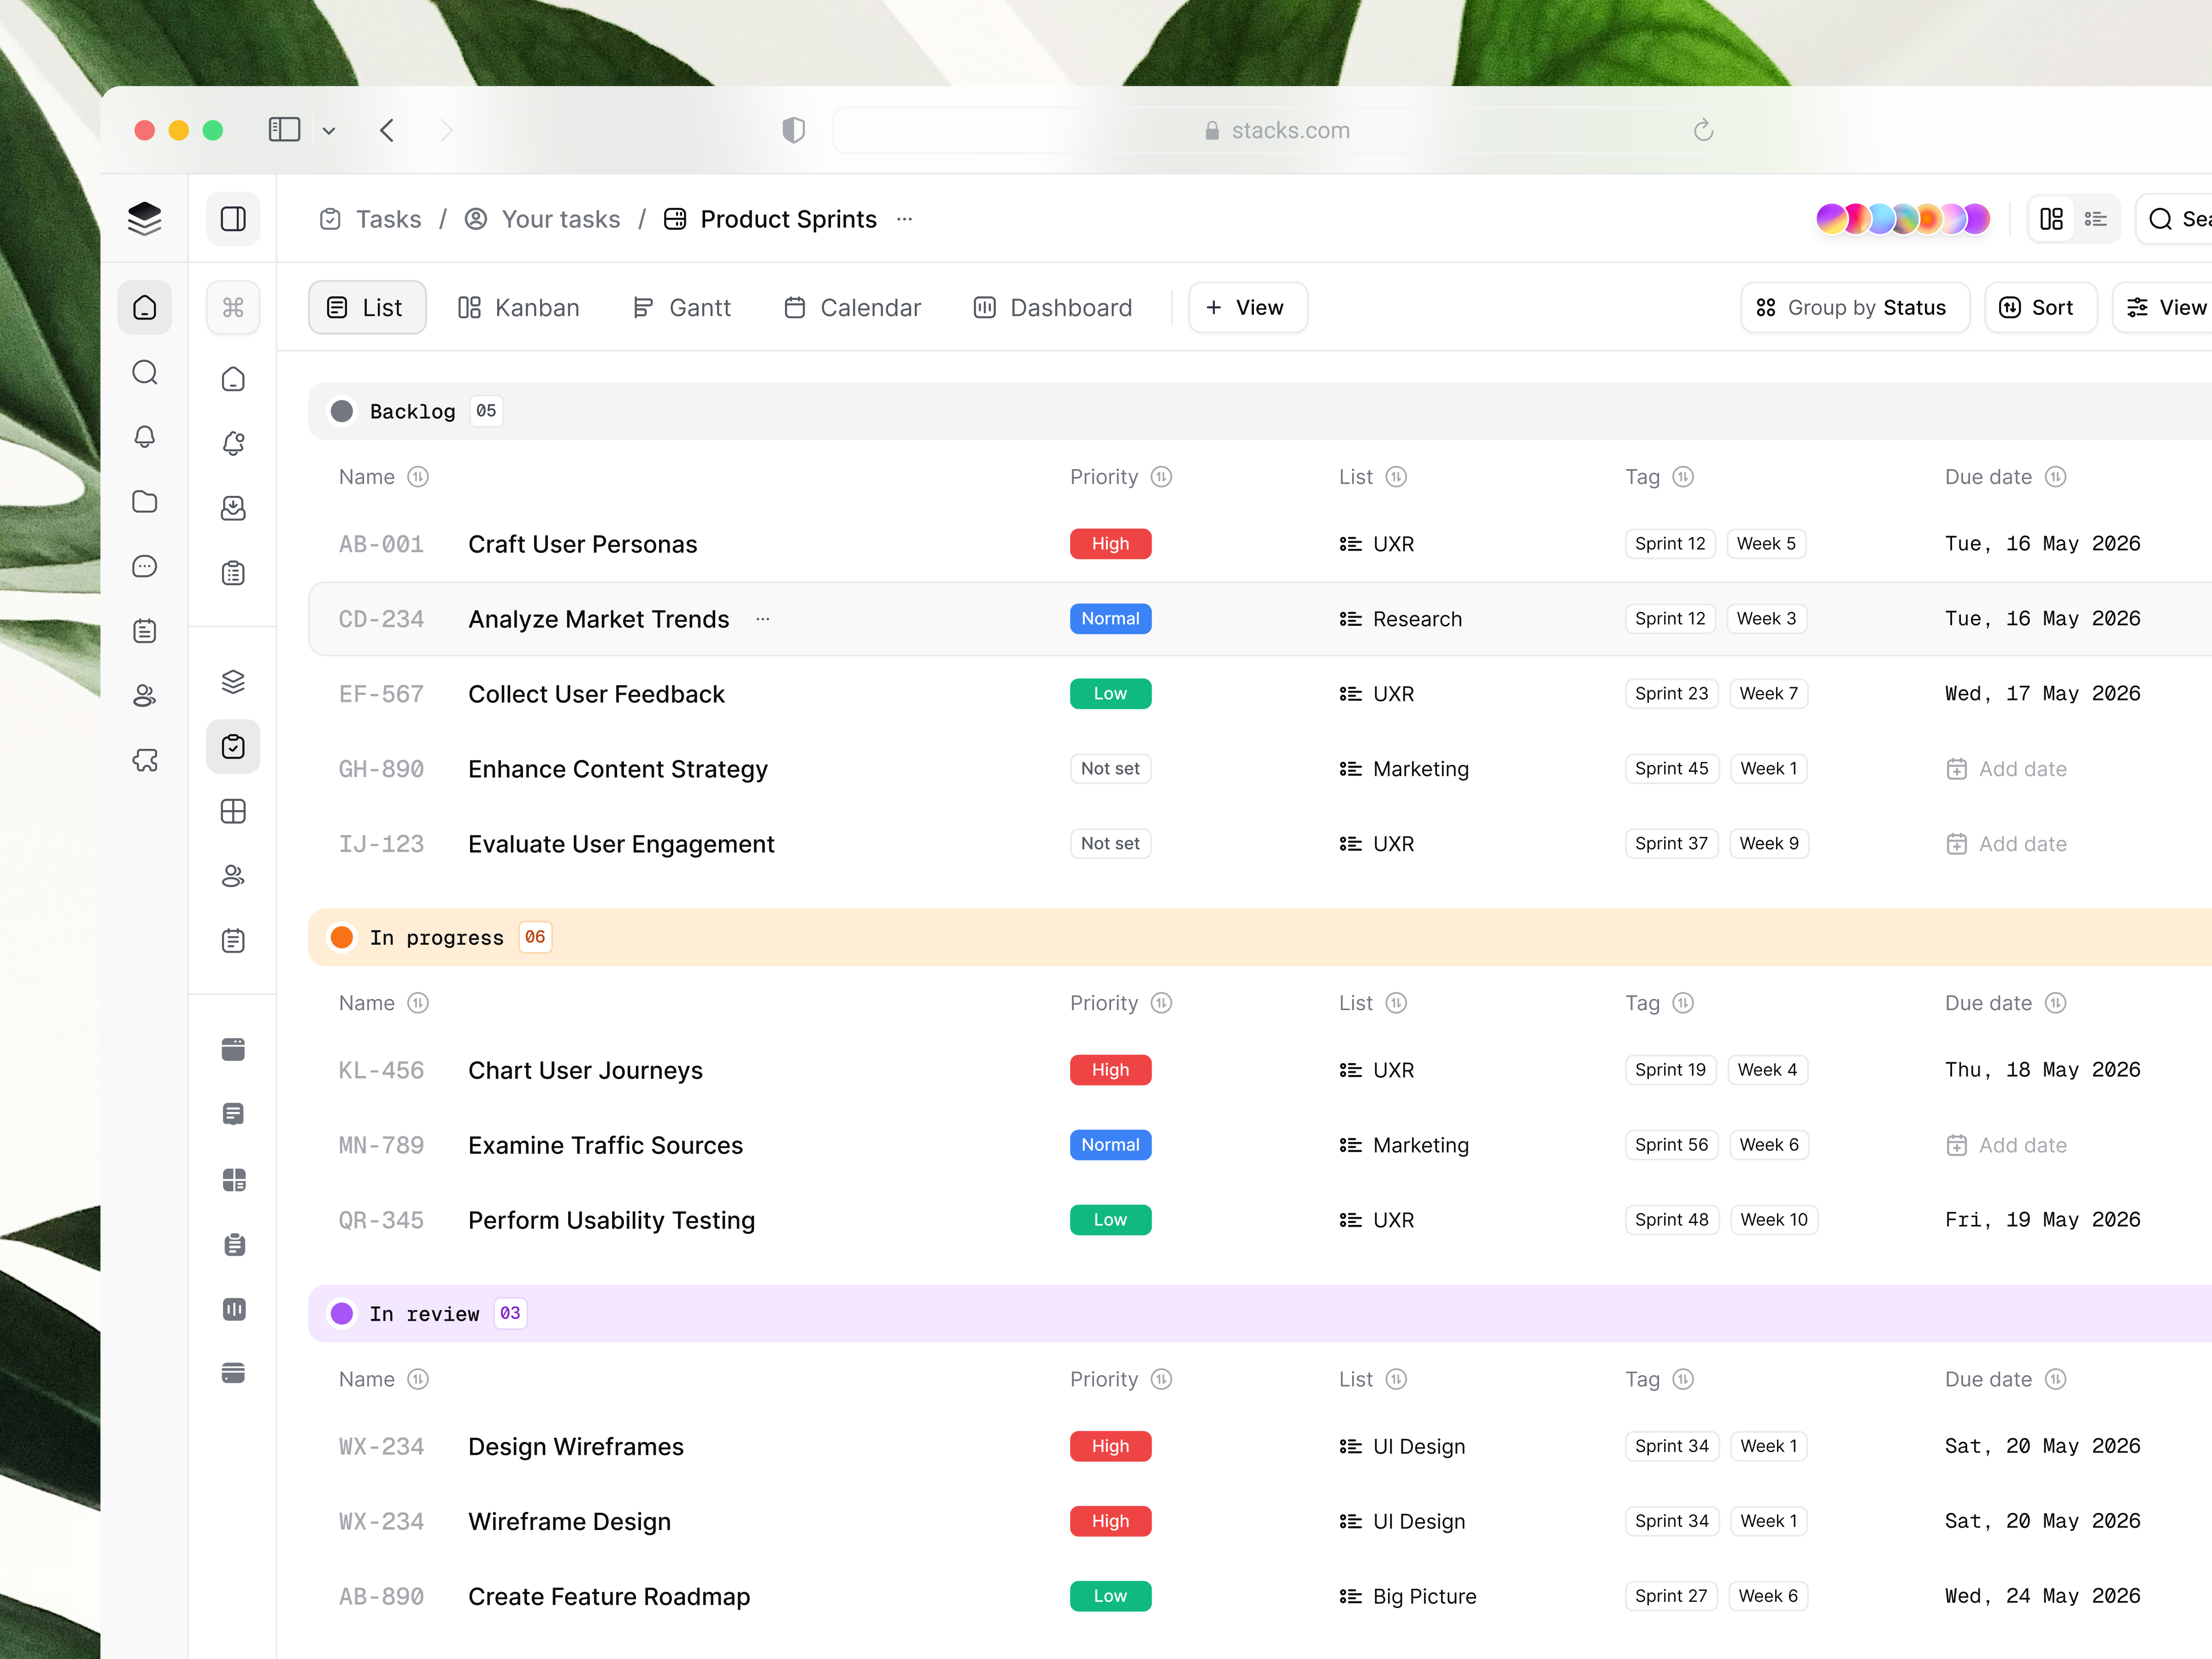Open the Sort dropdown
Image resolution: width=2212 pixels, height=1659 pixels.
point(2040,307)
